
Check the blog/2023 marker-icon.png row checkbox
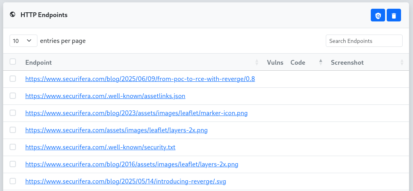point(13,113)
